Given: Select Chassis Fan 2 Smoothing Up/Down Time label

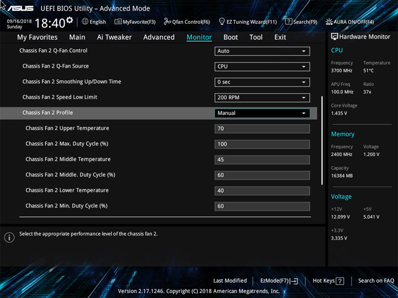Looking at the screenshot, I should pyautogui.click(x=71, y=82).
